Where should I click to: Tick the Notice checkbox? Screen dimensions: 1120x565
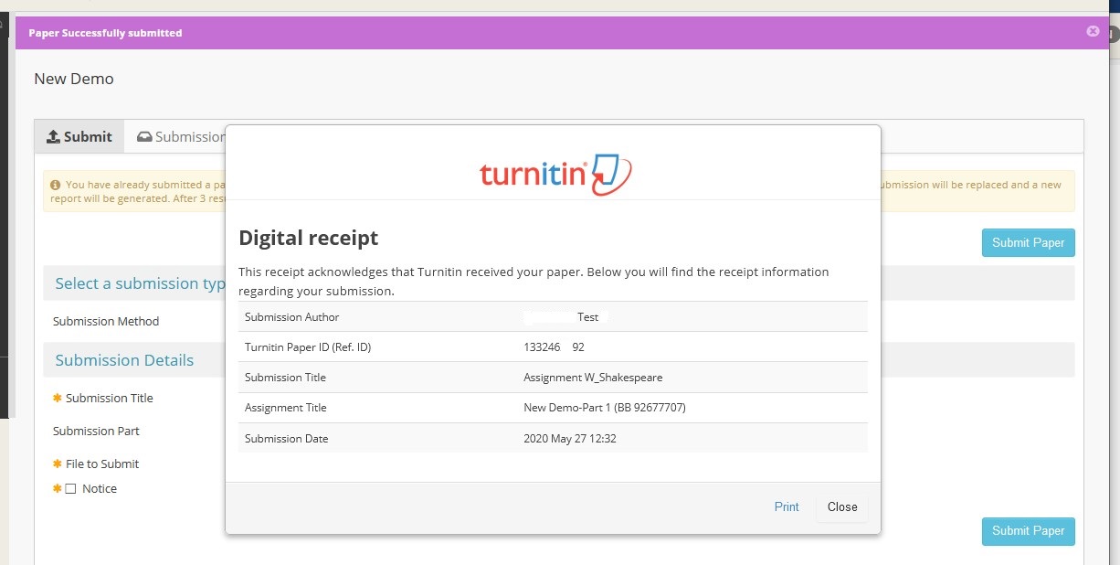coord(70,489)
